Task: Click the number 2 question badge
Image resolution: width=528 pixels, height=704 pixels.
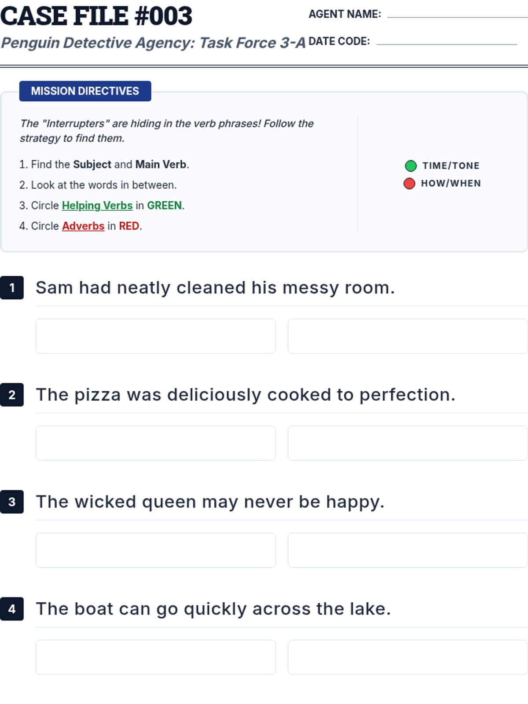Action: pyautogui.click(x=12, y=395)
